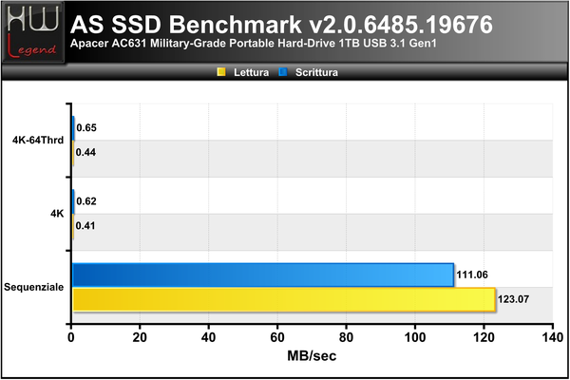
Task: Select the blue Sequenziale write bar
Action: click(x=263, y=275)
